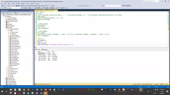Switch to the Messages tab
Screen dimensions: 170x95
(44, 50)
